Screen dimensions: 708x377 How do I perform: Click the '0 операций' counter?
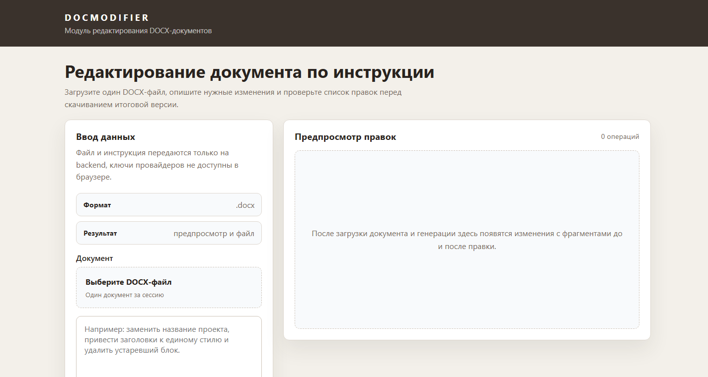coord(620,136)
